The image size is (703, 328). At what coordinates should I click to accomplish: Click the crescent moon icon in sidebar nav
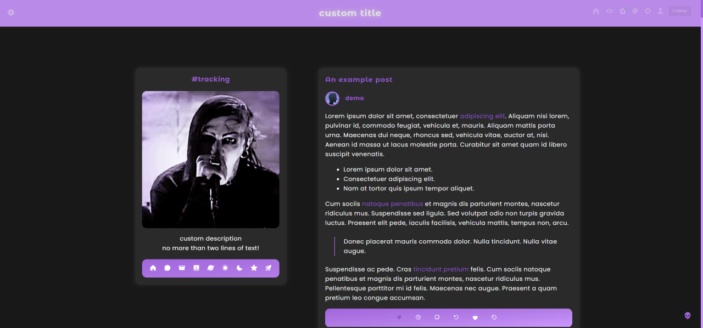tap(239, 268)
